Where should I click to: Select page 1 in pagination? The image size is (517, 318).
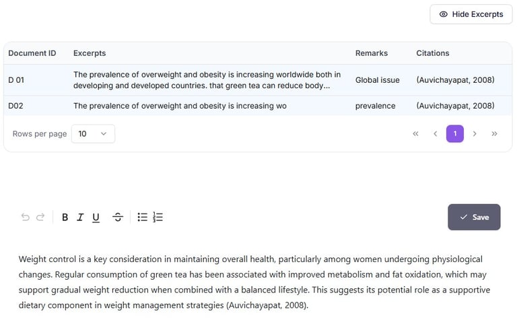click(x=455, y=133)
